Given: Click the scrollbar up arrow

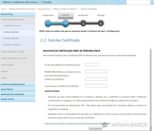Looking at the screenshot, I should [151, 49].
